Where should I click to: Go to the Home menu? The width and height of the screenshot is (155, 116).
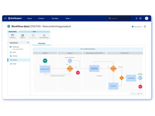(29, 19)
